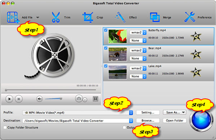Adjust the volume slider
The width and height of the screenshot is (216, 140).
point(54,98)
